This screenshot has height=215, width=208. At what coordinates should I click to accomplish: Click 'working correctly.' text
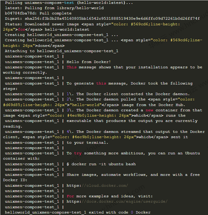coord(25,73)
